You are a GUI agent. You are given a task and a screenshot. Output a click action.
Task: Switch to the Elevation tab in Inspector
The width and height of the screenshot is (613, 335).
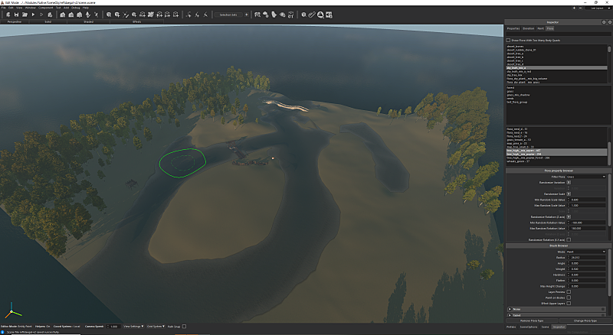click(529, 28)
